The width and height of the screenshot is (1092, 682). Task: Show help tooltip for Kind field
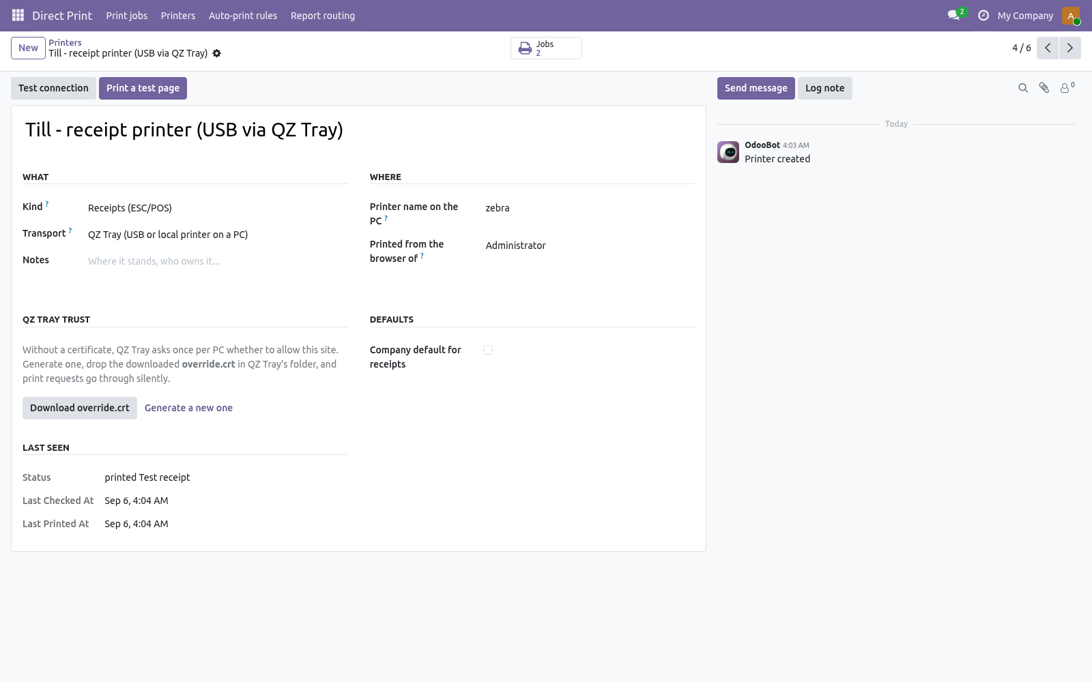(47, 204)
